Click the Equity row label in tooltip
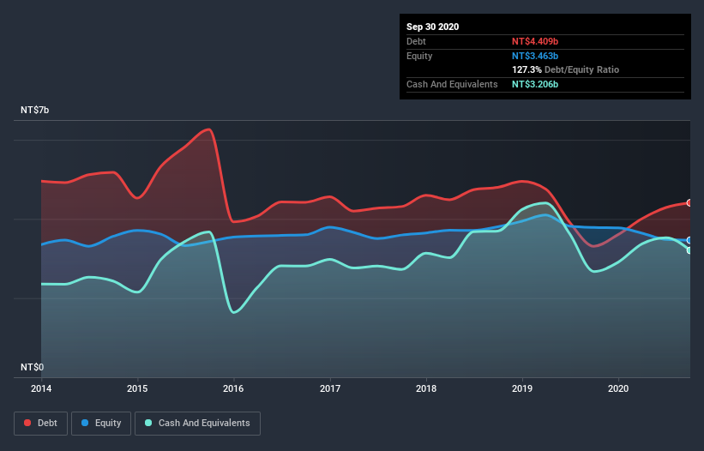This screenshot has height=451, width=704. (x=419, y=56)
